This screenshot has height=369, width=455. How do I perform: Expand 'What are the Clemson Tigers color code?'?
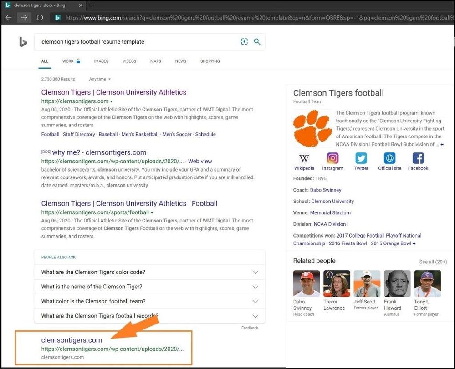tap(149, 273)
